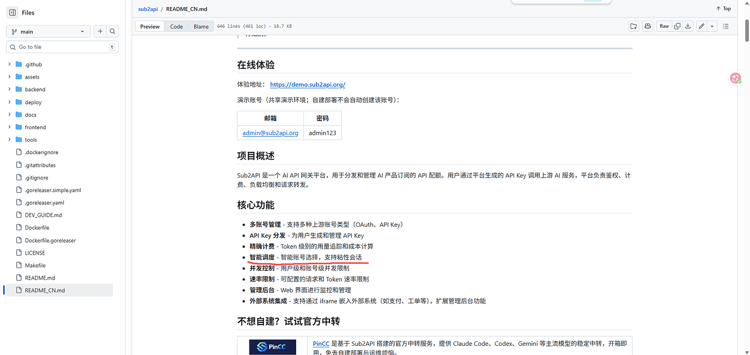Edit this file with pencil icon
This screenshot has height=355, width=750.
(702, 26)
